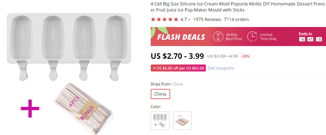Viewport: 326px width, 135px height.
Task: Click the US $2.70 - 3.99 price
Action: [177, 56]
